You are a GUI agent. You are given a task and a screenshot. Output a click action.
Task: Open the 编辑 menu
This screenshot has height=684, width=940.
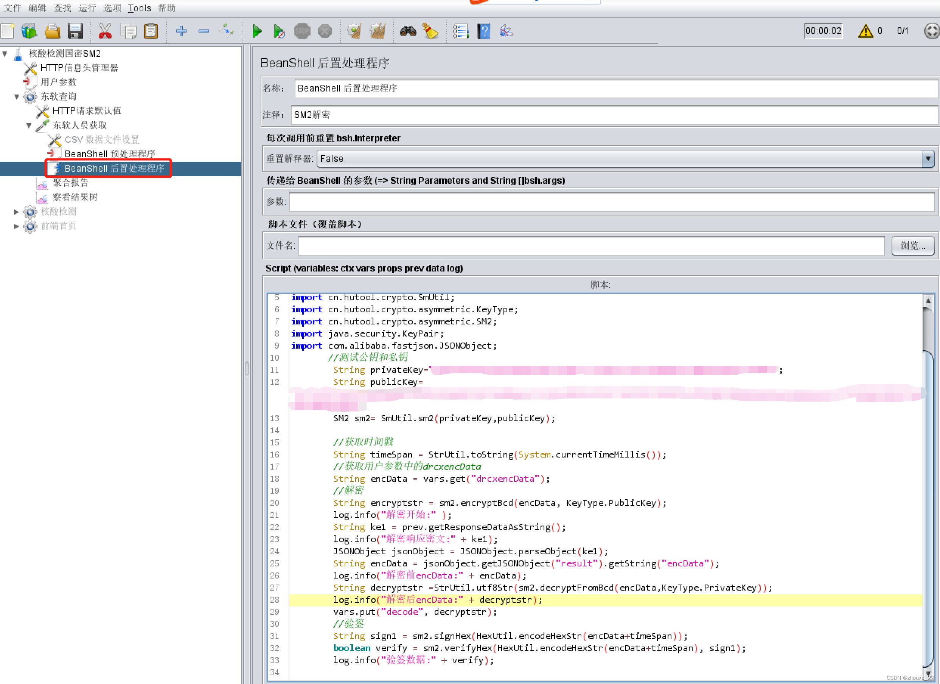[37, 8]
